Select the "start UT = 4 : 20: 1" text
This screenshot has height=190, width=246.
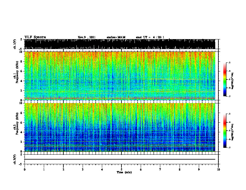150,37
